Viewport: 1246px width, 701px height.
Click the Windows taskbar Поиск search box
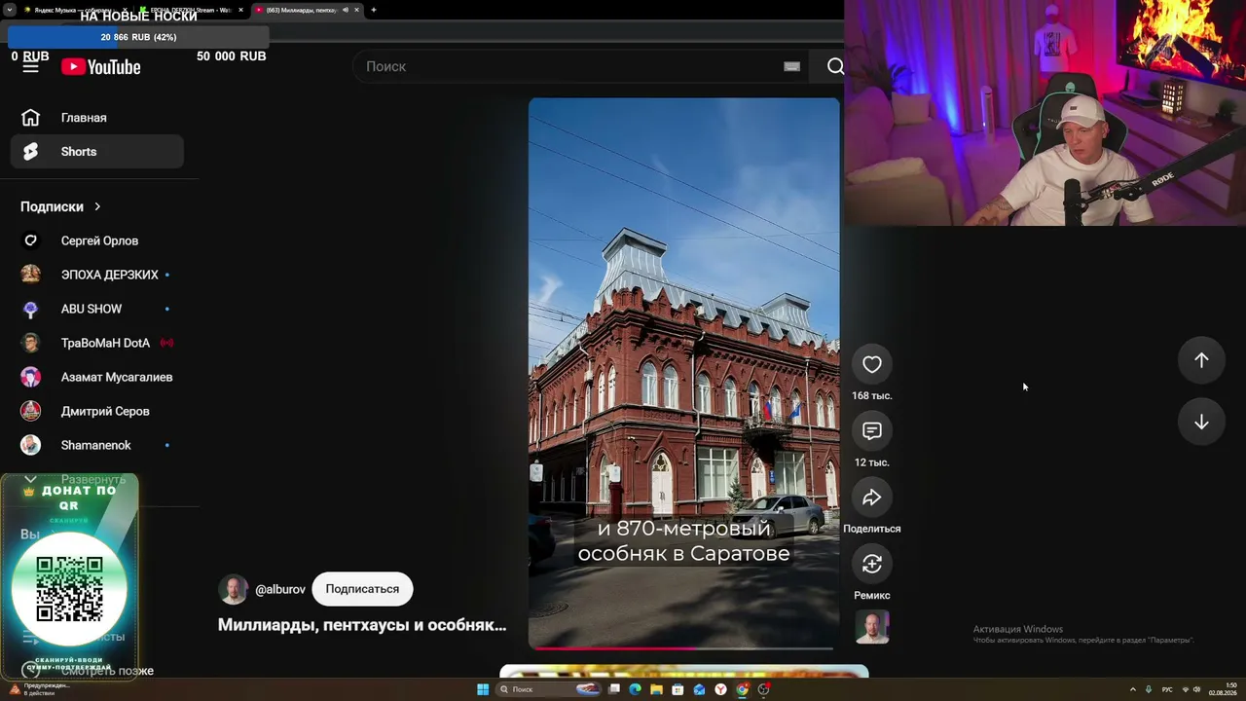point(548,689)
